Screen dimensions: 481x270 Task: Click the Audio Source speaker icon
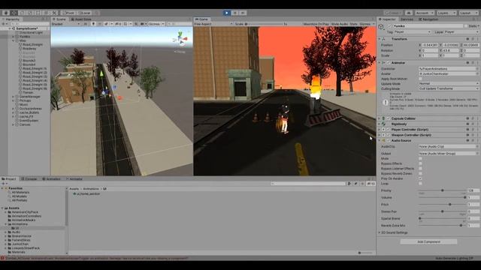(383, 140)
